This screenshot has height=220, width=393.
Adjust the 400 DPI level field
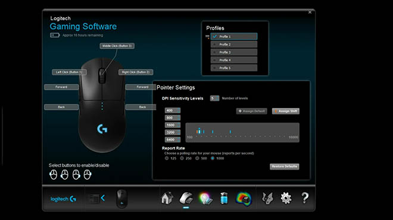(173, 110)
